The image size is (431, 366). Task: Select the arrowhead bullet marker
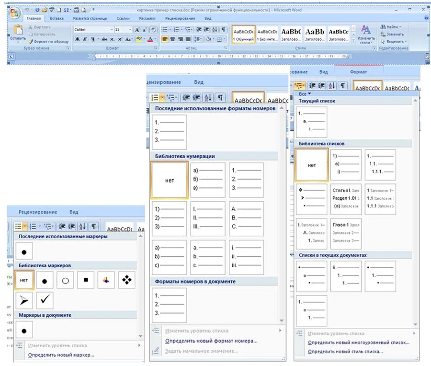click(24, 300)
